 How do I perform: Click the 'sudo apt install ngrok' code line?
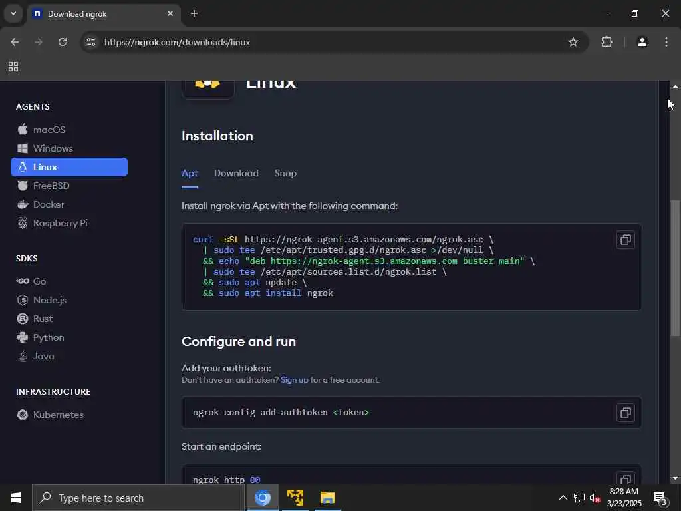[x=268, y=293]
